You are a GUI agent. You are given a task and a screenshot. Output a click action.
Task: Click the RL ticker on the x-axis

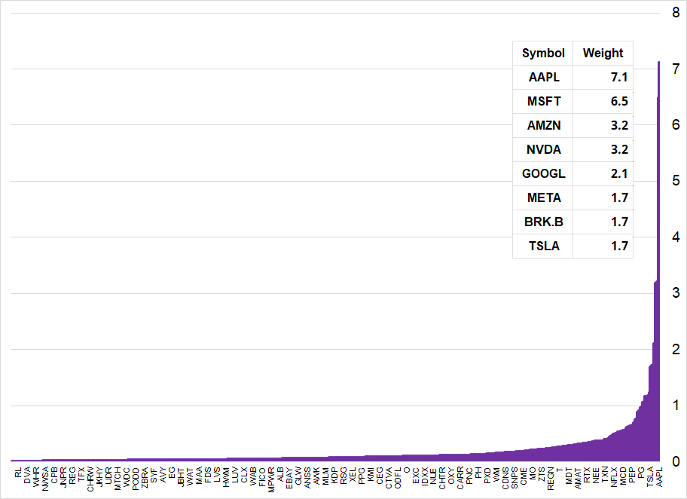(x=18, y=473)
